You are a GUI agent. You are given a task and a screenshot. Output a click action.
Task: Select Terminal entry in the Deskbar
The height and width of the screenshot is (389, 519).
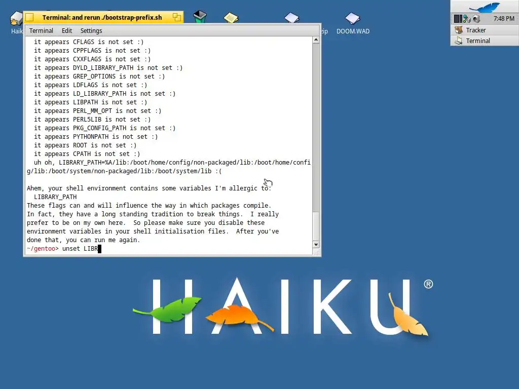click(485, 41)
